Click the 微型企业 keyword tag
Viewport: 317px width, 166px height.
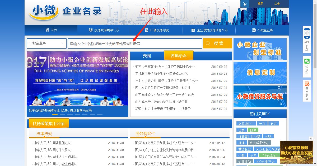244,149
